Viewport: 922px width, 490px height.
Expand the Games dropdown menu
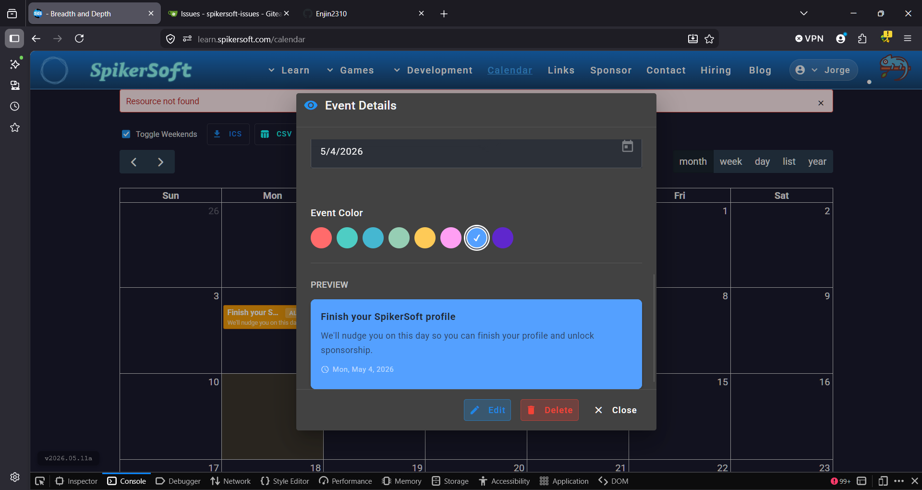[350, 70]
